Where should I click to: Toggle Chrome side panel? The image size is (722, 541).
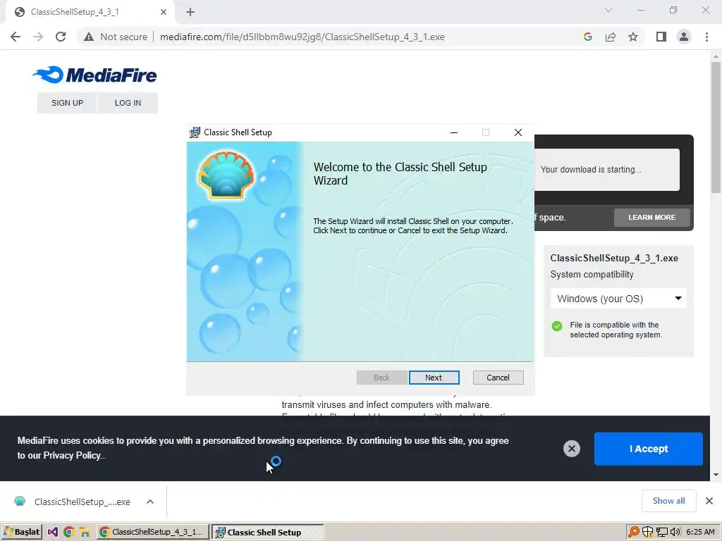(661, 37)
